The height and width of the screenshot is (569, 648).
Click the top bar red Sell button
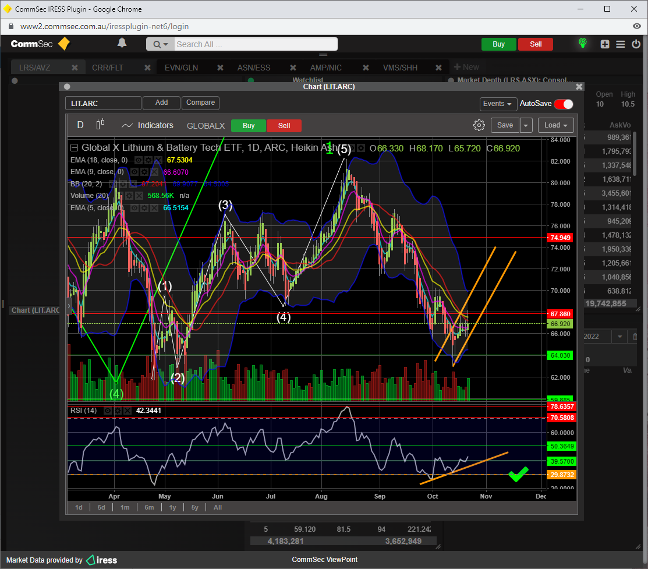[536, 44]
